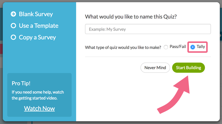This screenshot has width=222, height=124.
Task: Click the 'What type of quiz' question text
Action: [x=123, y=47]
